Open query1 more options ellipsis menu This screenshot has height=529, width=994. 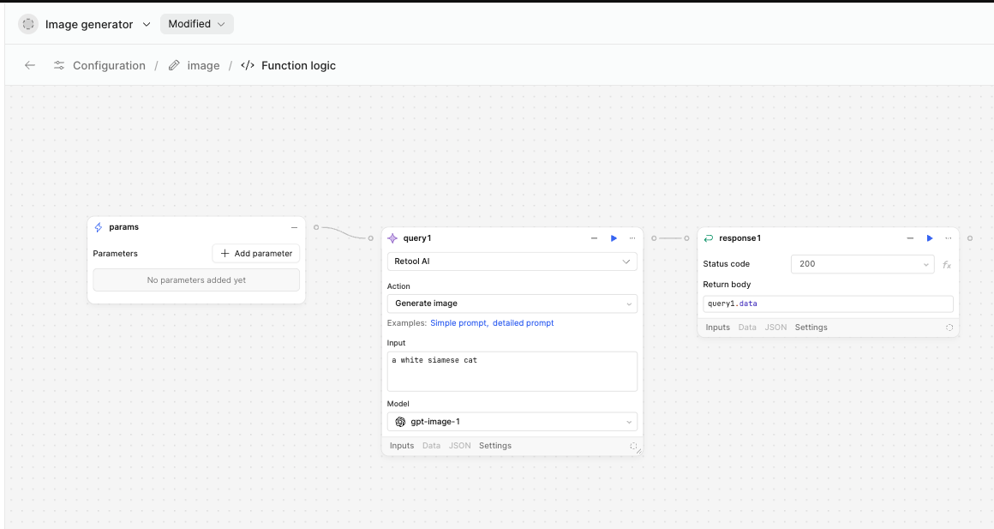click(x=632, y=238)
